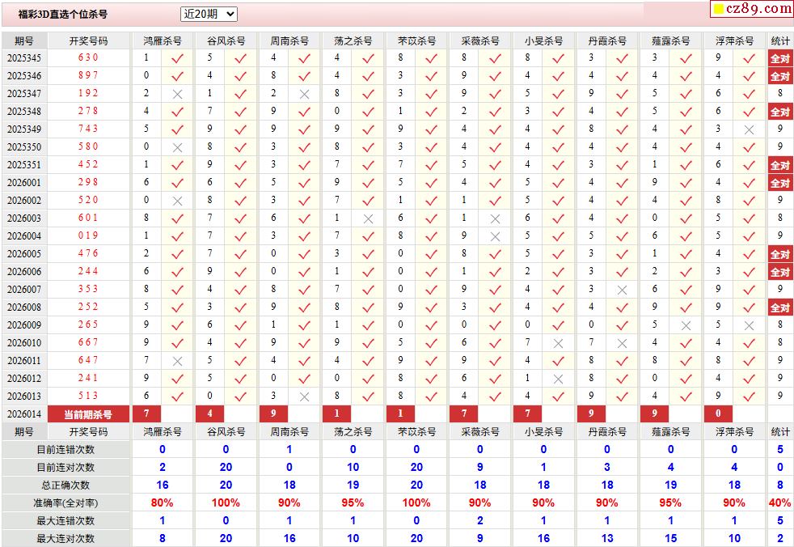Select the 浮萍杀号 column header at top
This screenshot has height=547, width=794.
[x=734, y=40]
